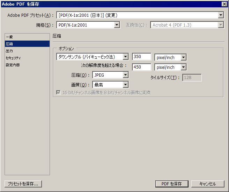Close the Adobe PDF save dialog
The image size is (229, 192).
(x=224, y=4)
